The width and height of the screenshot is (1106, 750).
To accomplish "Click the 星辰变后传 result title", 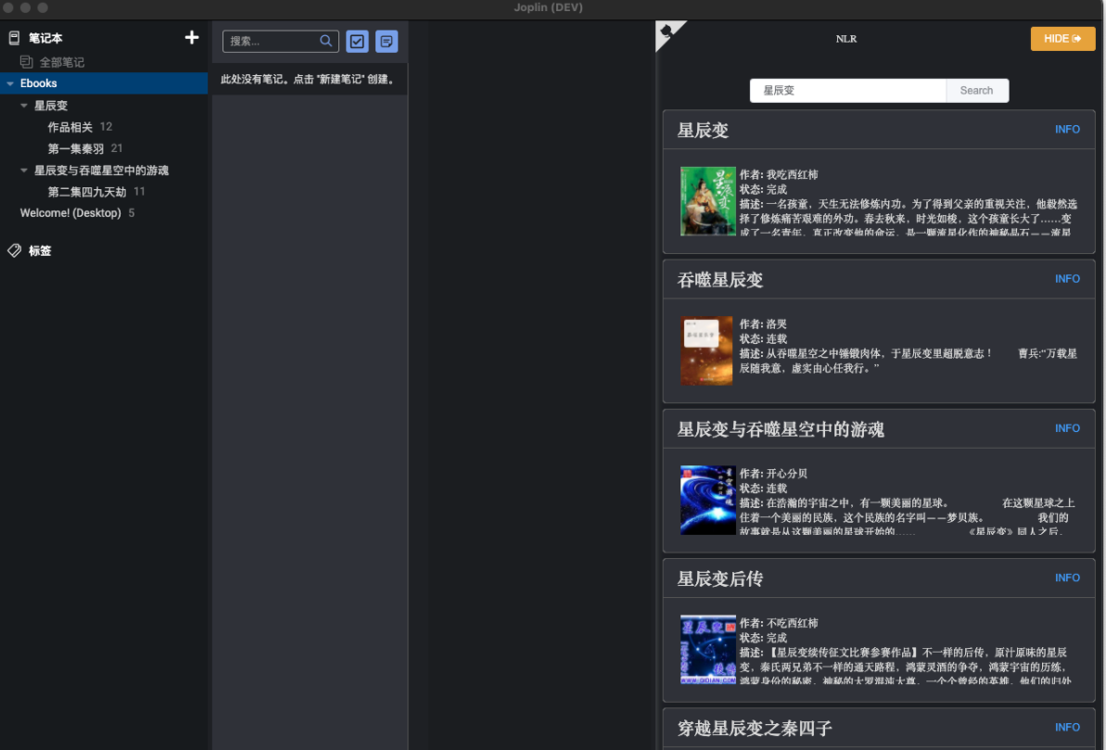I will tap(720, 579).
